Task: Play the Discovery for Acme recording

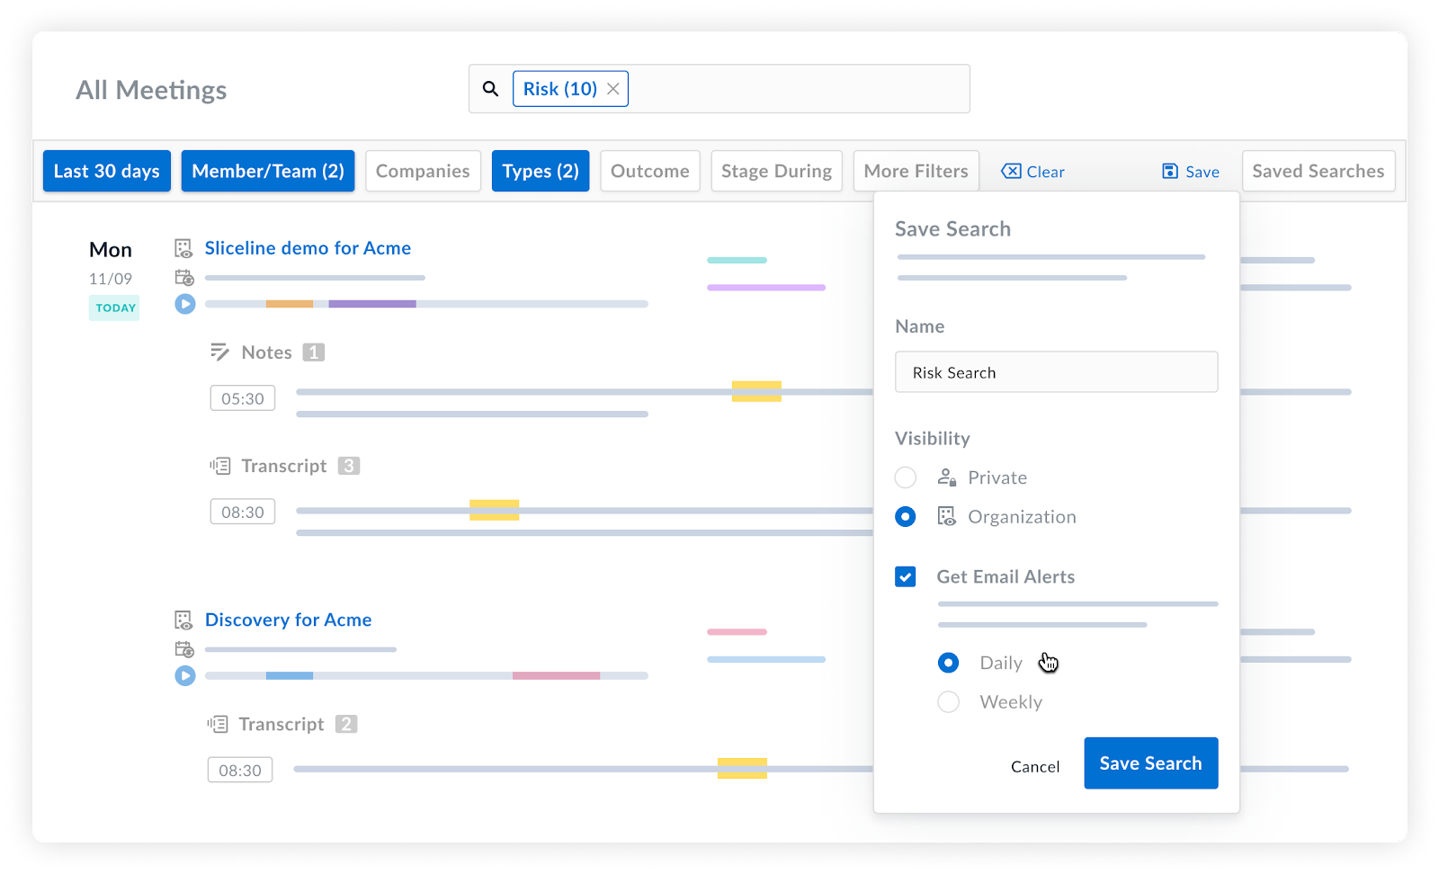Action: [x=185, y=675]
